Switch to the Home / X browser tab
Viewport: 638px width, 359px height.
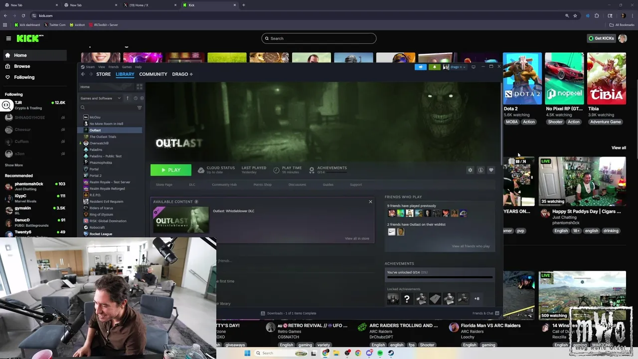150,5
